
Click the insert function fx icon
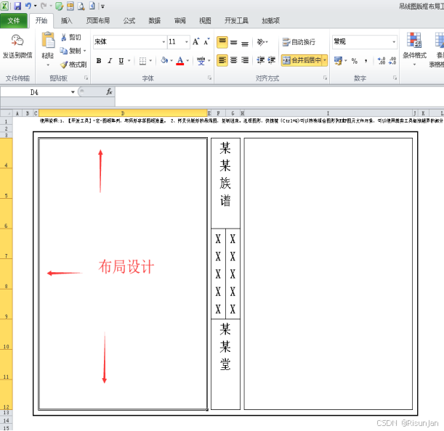[109, 91]
